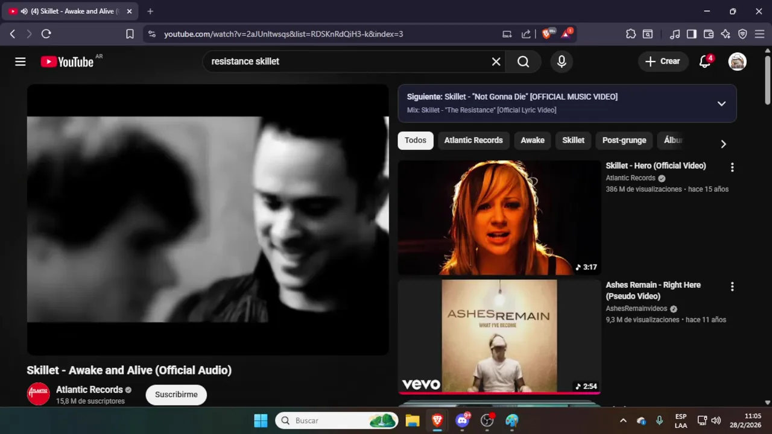Reload the page

pos(46,34)
